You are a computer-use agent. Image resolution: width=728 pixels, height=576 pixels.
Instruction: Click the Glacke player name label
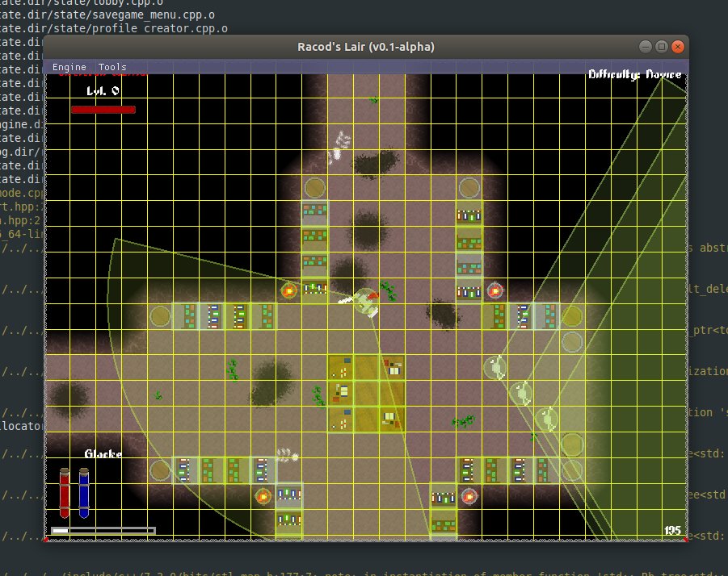[103, 453]
